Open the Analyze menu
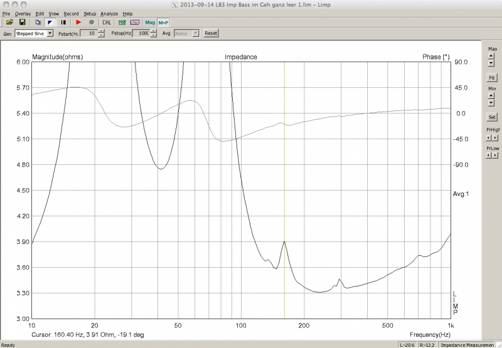Image resolution: width=502 pixels, height=348 pixels. [109, 14]
